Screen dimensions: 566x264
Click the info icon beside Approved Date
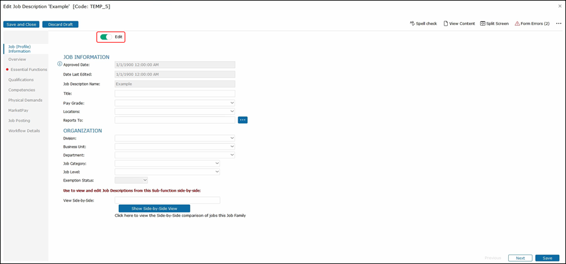click(60, 64)
